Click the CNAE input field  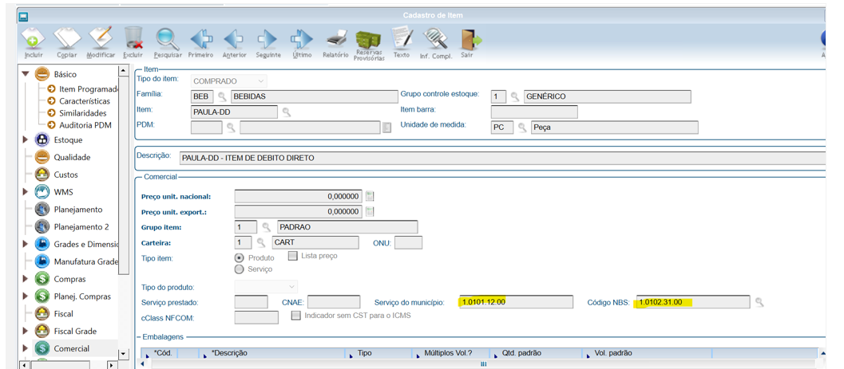tap(334, 302)
